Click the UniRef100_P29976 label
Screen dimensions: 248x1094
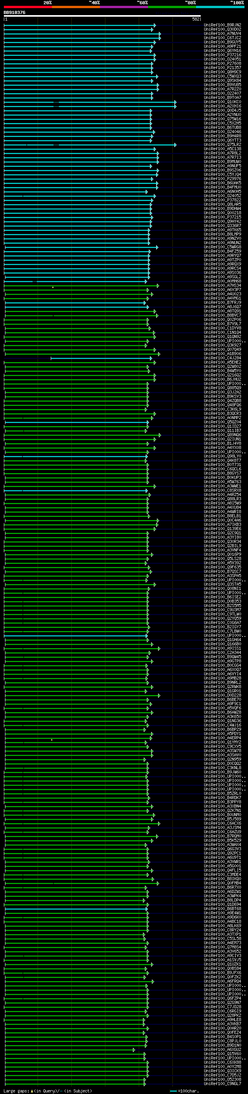pos(222,179)
